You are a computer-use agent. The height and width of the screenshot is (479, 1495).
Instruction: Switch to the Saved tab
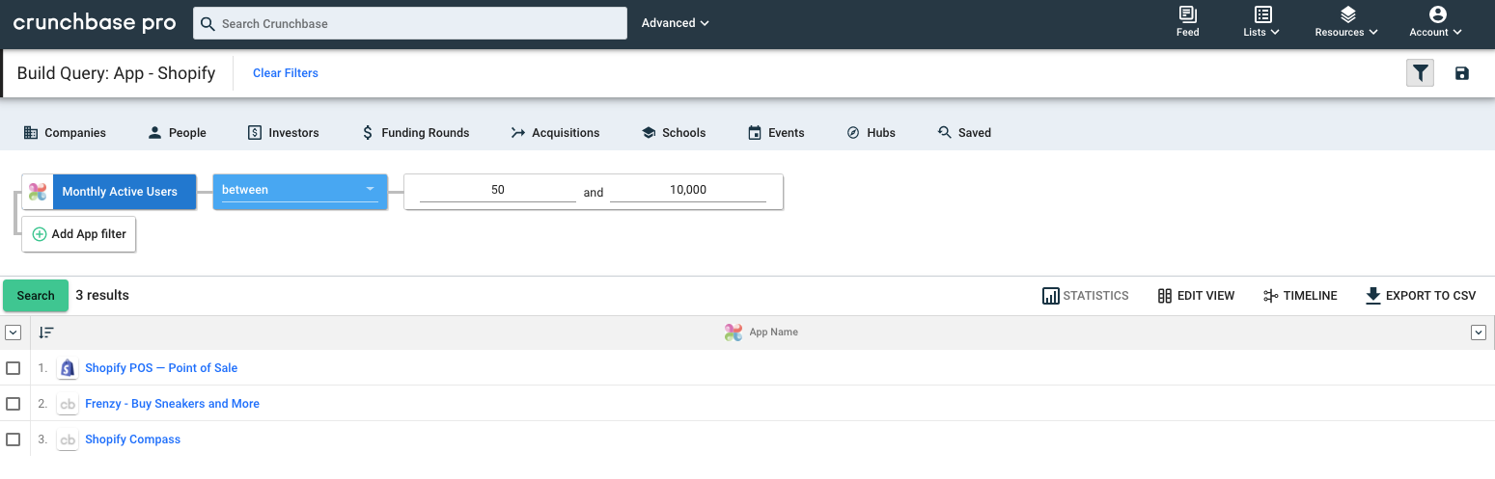[x=964, y=133]
